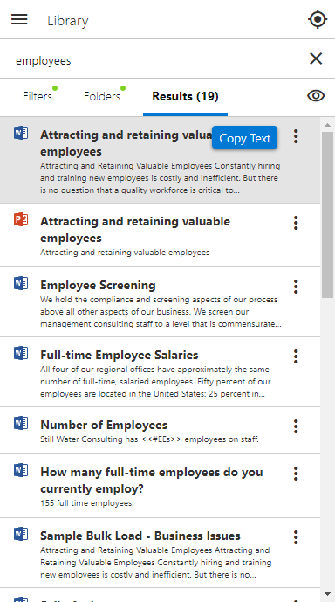This screenshot has width=335, height=602.
Task: Open the Number of Employees options menu
Action: (x=296, y=426)
